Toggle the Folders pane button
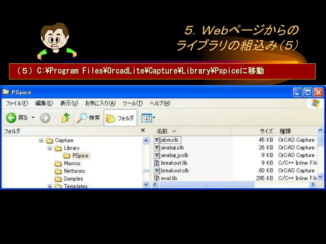The image size is (326, 244). point(120,118)
